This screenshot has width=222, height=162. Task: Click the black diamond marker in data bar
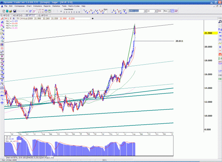click(x=93, y=18)
